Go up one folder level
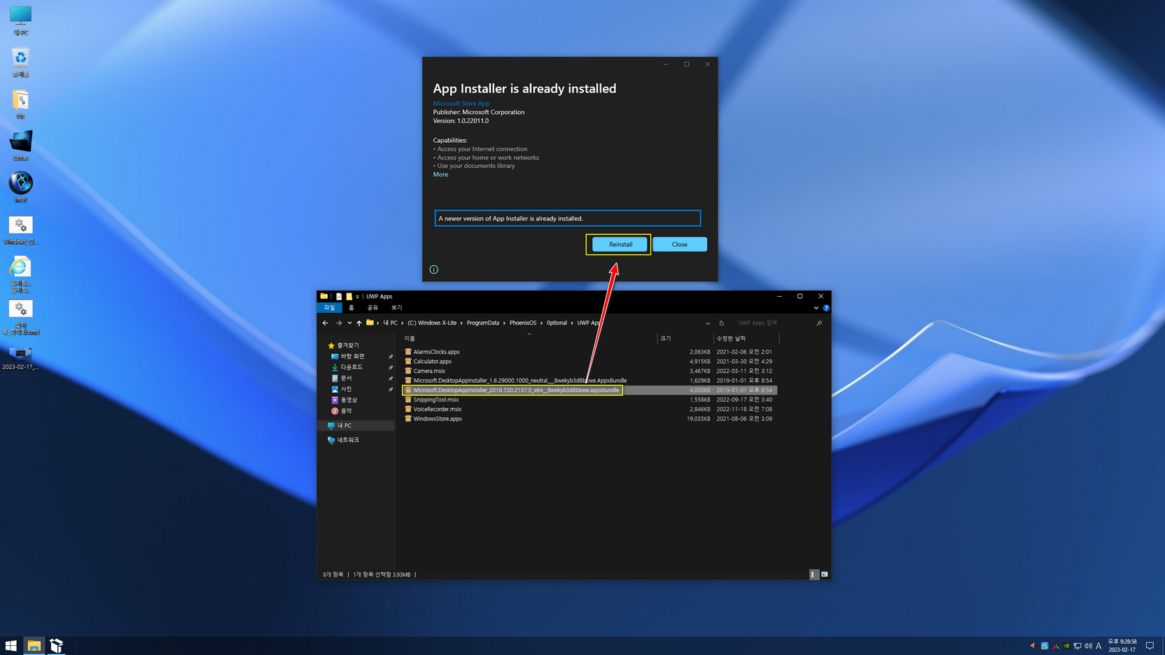The width and height of the screenshot is (1165, 655). pos(359,323)
